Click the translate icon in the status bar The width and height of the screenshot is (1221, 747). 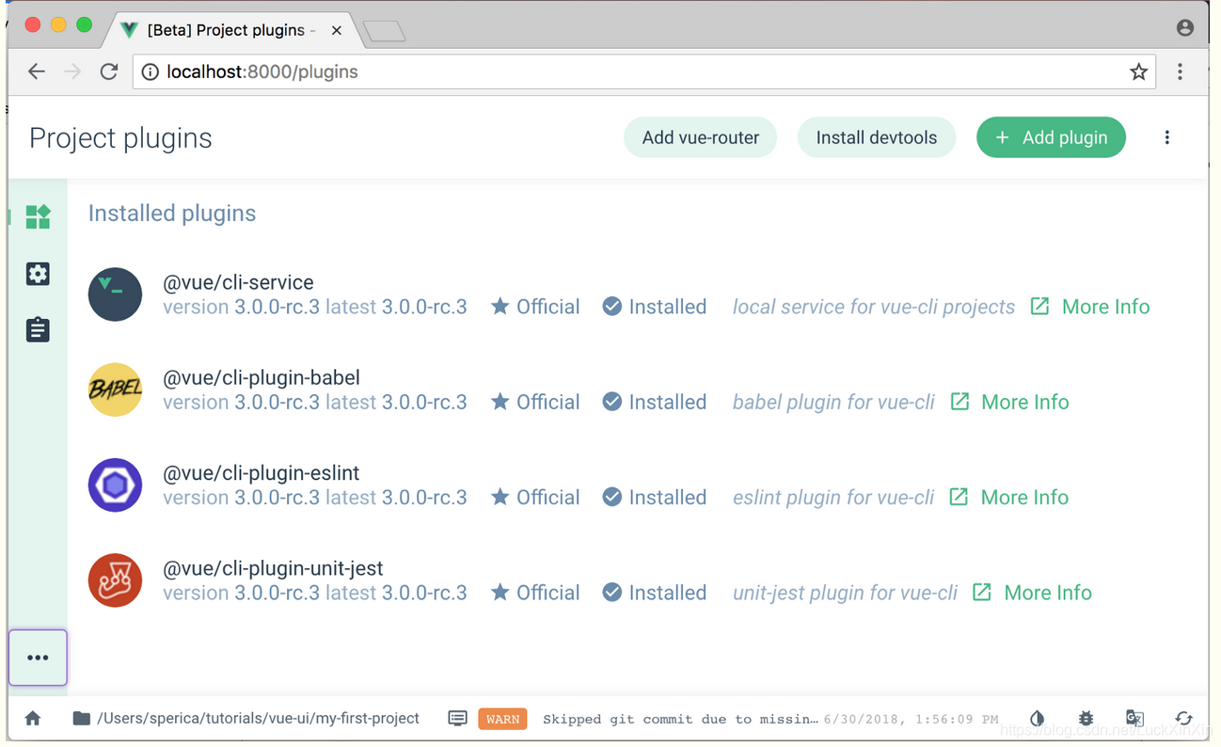point(1134,719)
